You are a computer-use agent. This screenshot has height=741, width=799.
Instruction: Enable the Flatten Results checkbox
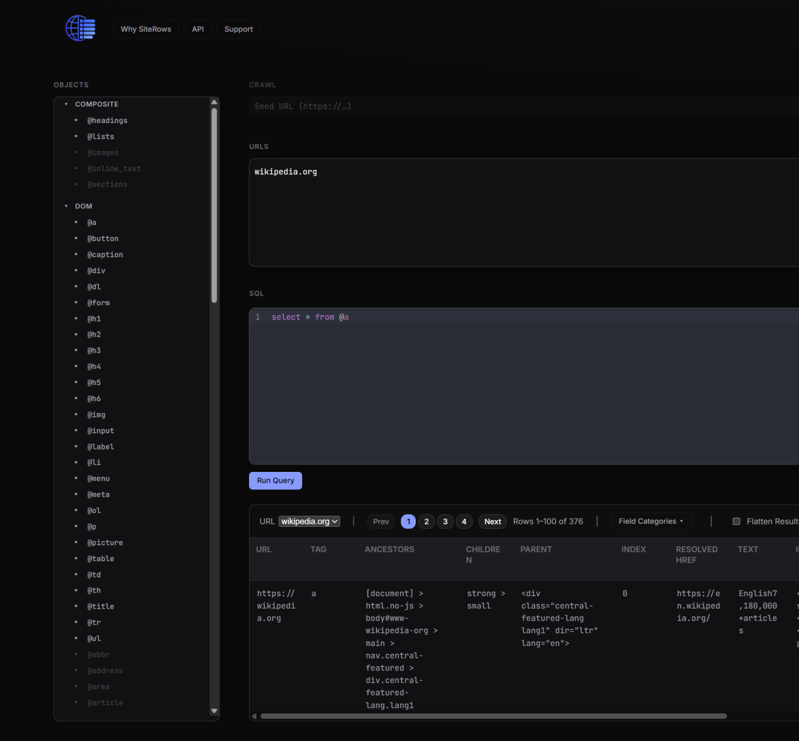coord(736,521)
